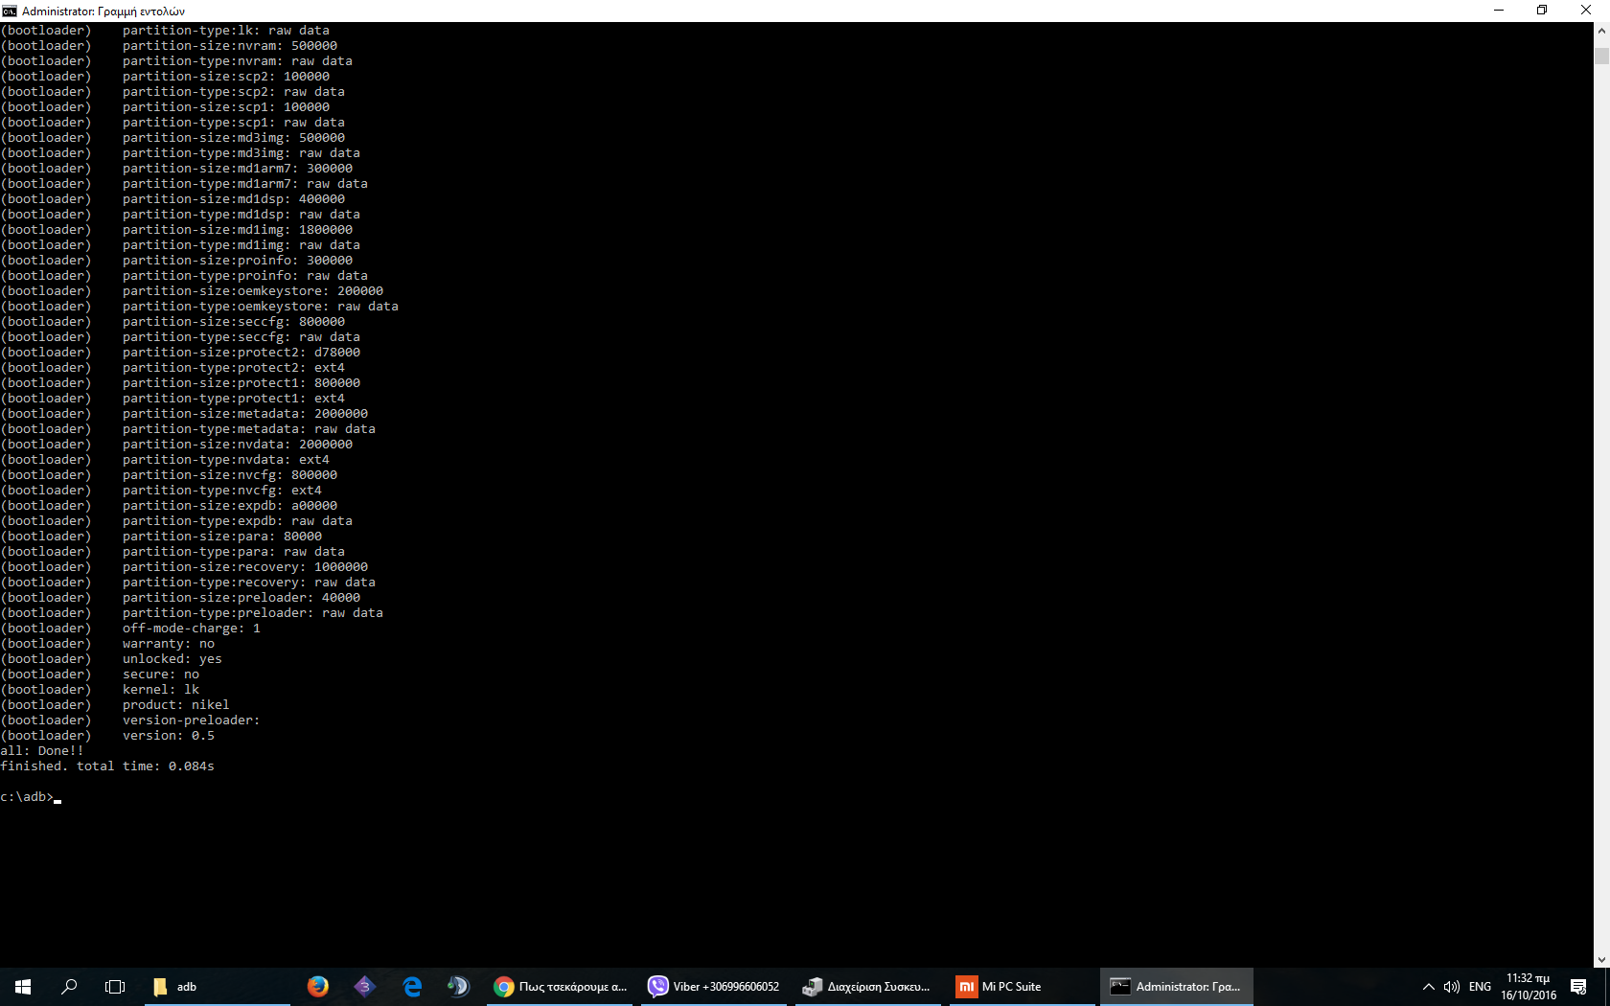Launch Microsoft Edge from the taskbar

412,986
